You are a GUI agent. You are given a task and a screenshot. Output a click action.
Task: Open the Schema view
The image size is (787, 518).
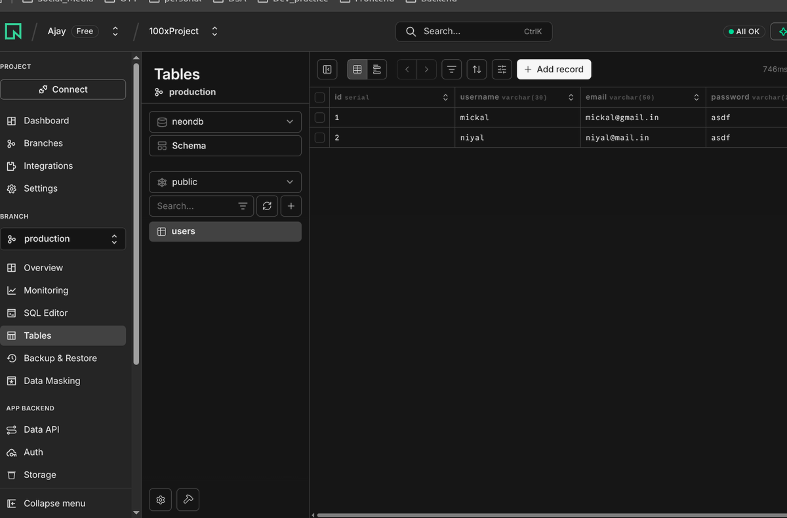point(225,146)
